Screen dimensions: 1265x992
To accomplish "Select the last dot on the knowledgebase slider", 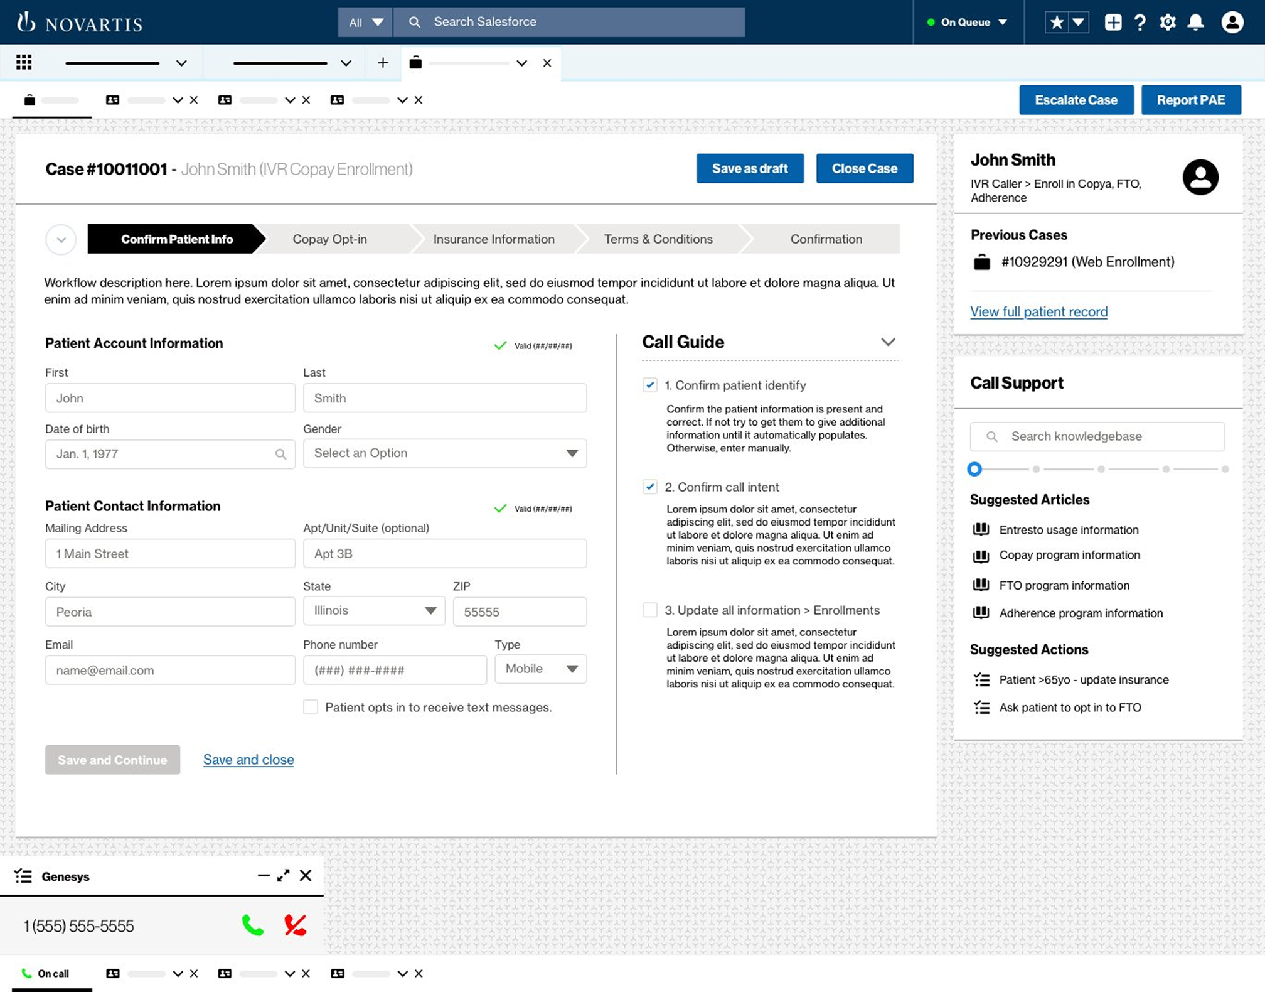I will (1225, 469).
